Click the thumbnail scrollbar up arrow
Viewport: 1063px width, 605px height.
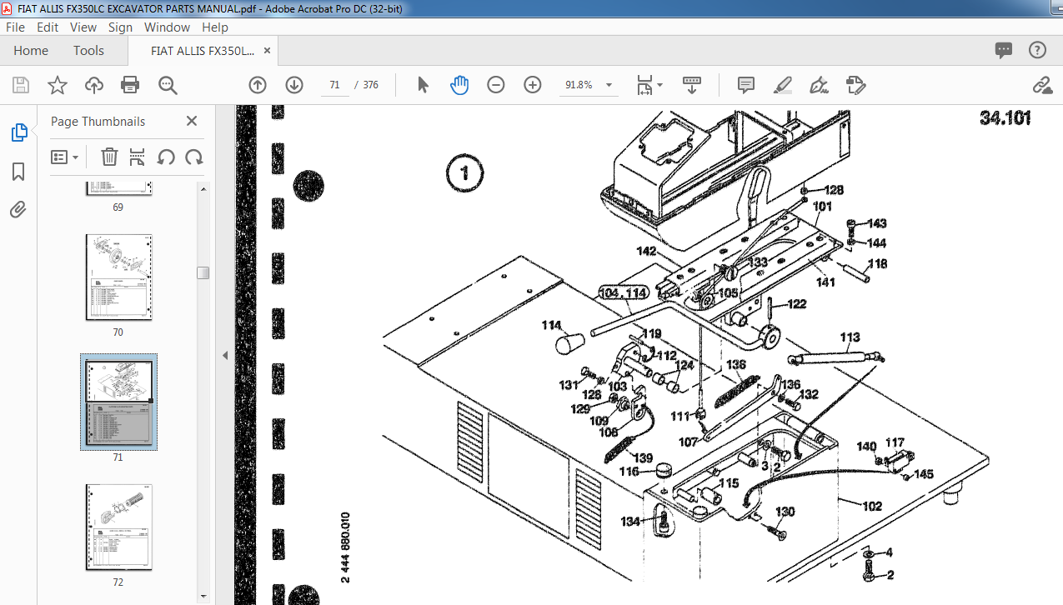[203, 188]
